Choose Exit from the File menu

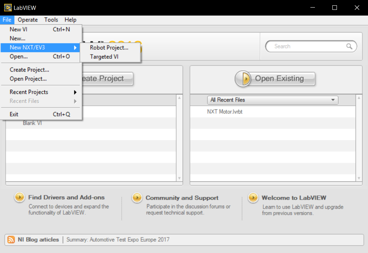click(x=41, y=114)
